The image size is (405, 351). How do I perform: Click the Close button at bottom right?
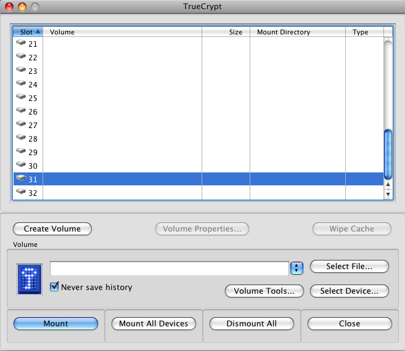(350, 323)
